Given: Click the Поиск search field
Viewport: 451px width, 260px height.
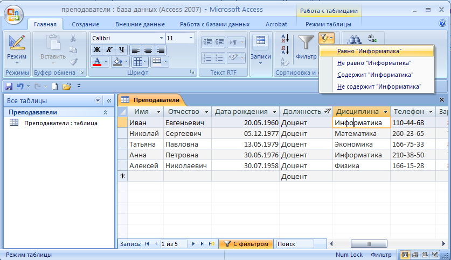Looking at the screenshot, I should pos(295,244).
